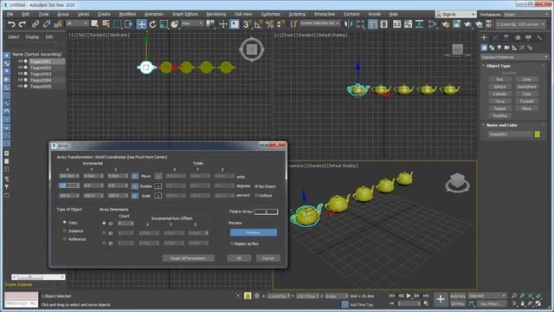
Task: Open the Standard Primitives dropdown
Action: (x=514, y=57)
